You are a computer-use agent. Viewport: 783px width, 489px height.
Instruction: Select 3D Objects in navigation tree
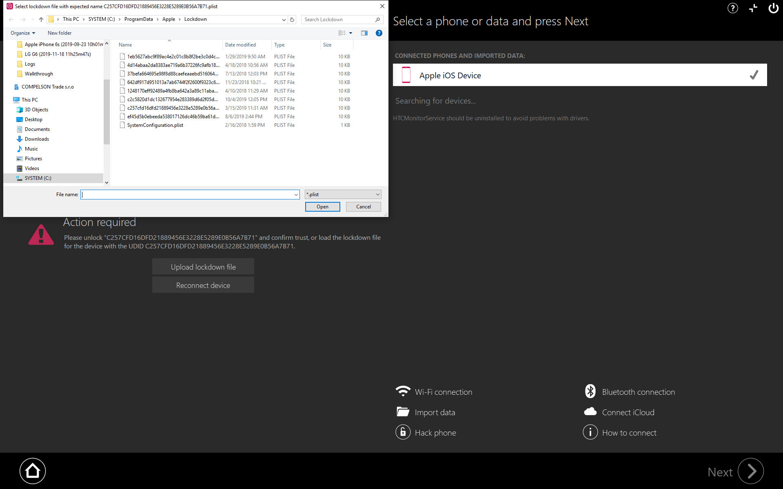coord(33,110)
